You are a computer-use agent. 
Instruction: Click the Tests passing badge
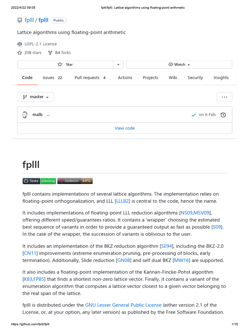(x=39, y=181)
